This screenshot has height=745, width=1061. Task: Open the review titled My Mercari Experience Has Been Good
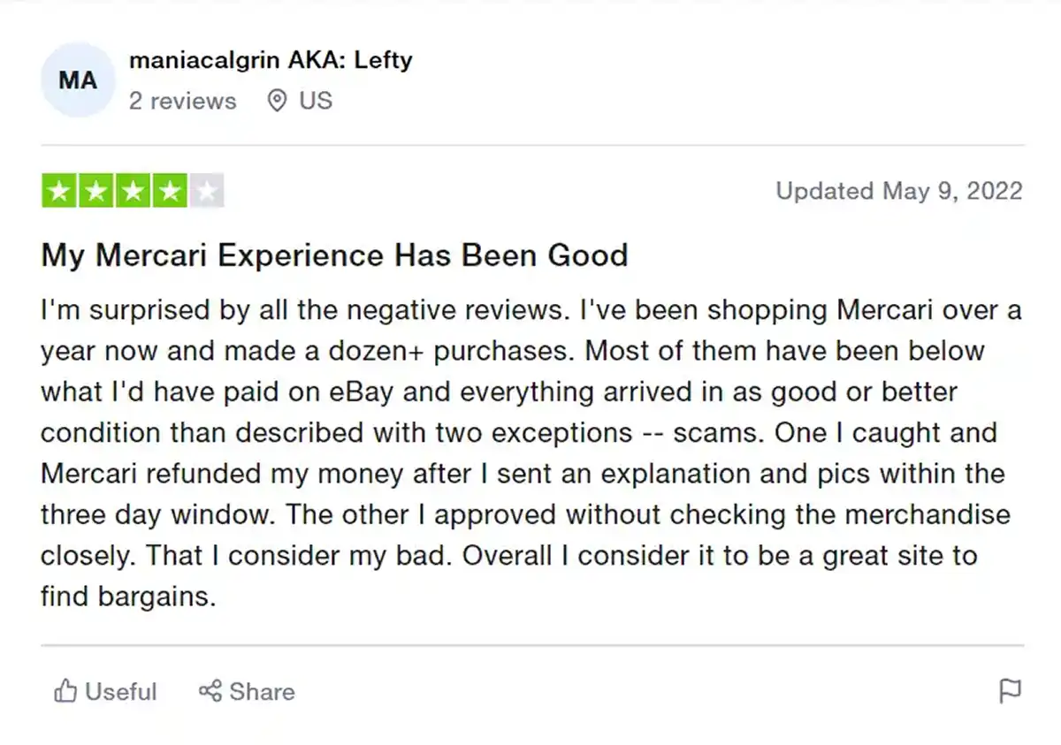[x=333, y=255]
